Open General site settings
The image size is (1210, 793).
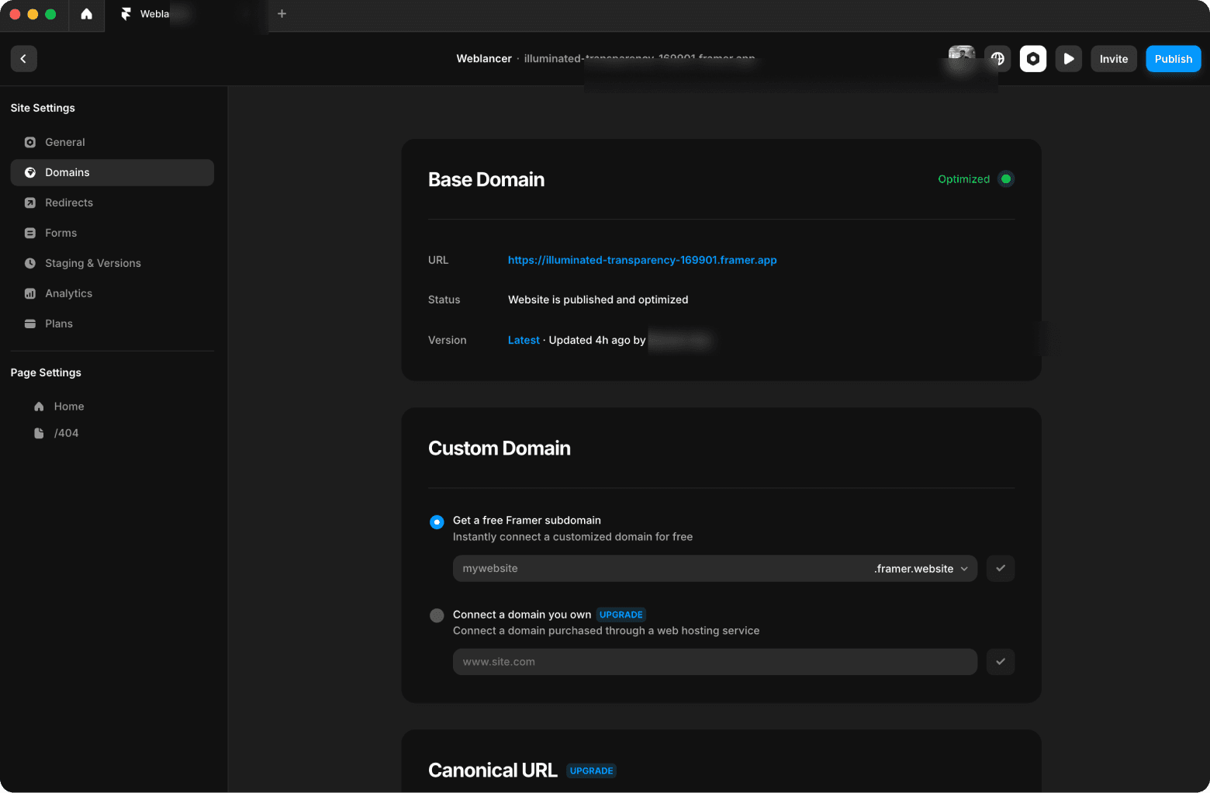coord(112,143)
